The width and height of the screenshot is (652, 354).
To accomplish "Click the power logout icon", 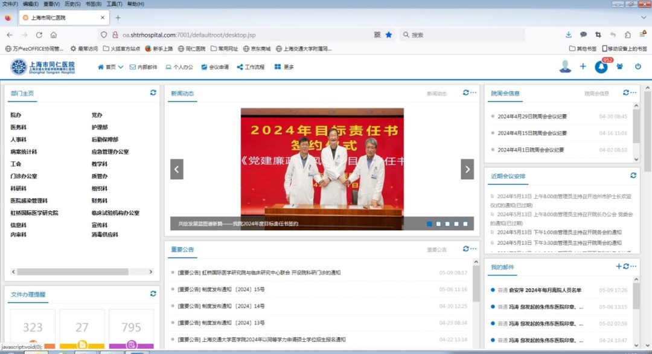I will point(638,66).
